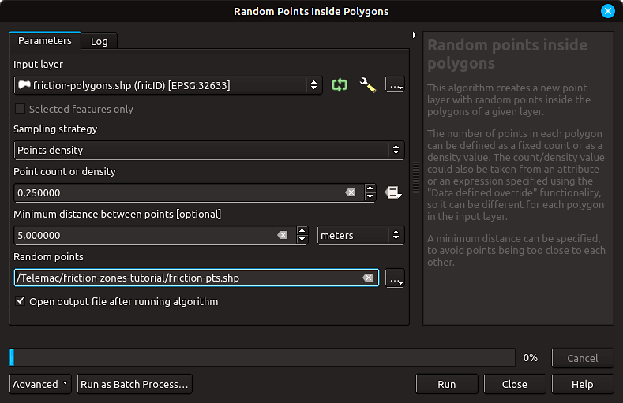The height and width of the screenshot is (403, 623).
Task: Open the Help button
Action: pos(583,384)
